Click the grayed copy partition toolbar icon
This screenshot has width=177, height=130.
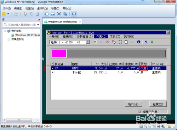(x=101, y=42)
